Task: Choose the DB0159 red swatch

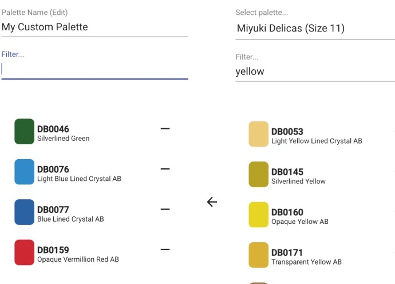Action: tap(25, 253)
